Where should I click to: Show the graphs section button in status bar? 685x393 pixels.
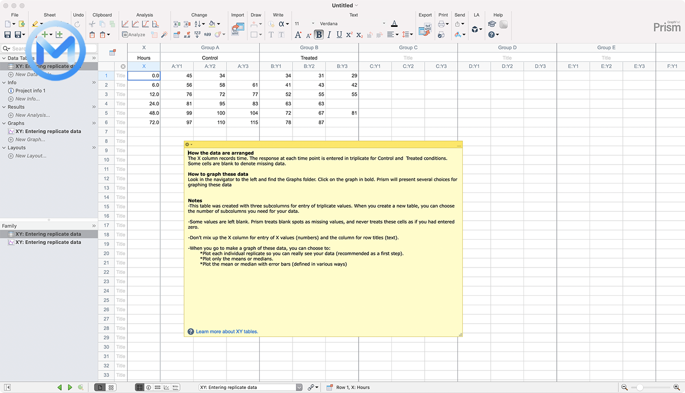pyautogui.click(x=166, y=387)
